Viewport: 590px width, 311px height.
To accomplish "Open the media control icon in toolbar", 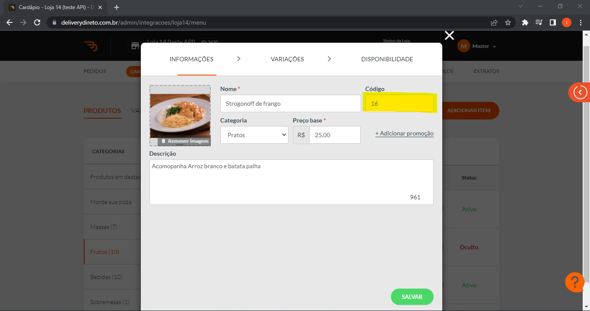I will (539, 22).
